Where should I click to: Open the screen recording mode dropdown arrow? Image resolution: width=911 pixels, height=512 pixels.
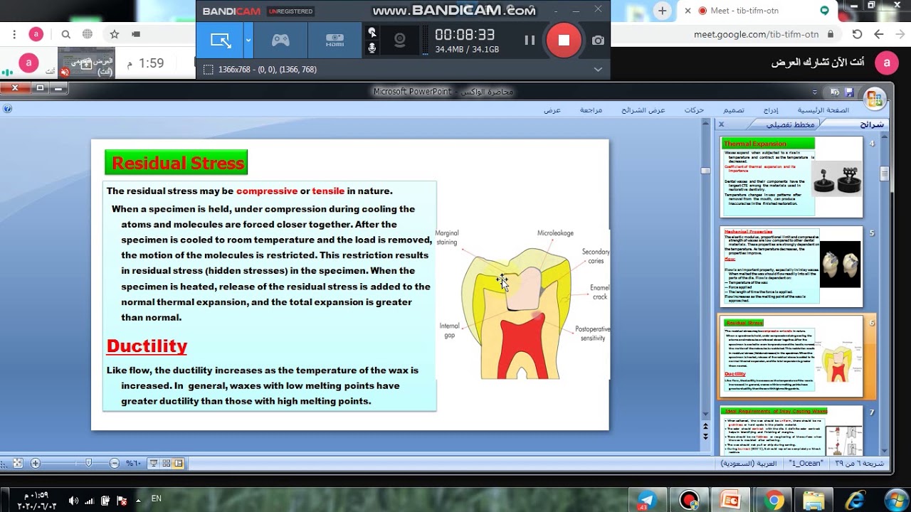click(x=248, y=41)
